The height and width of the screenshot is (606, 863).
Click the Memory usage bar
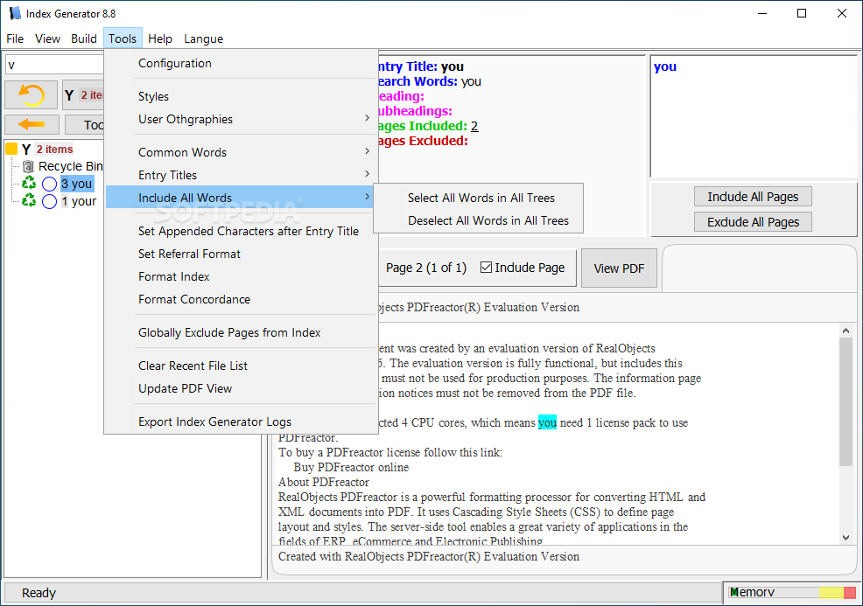click(791, 592)
